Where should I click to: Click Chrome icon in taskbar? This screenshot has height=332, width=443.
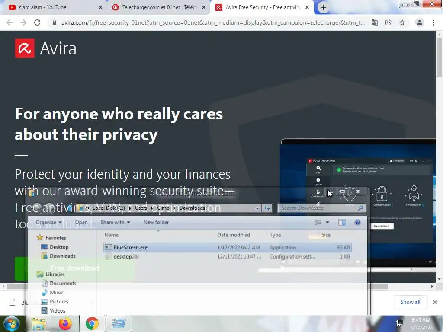[x=92, y=323]
